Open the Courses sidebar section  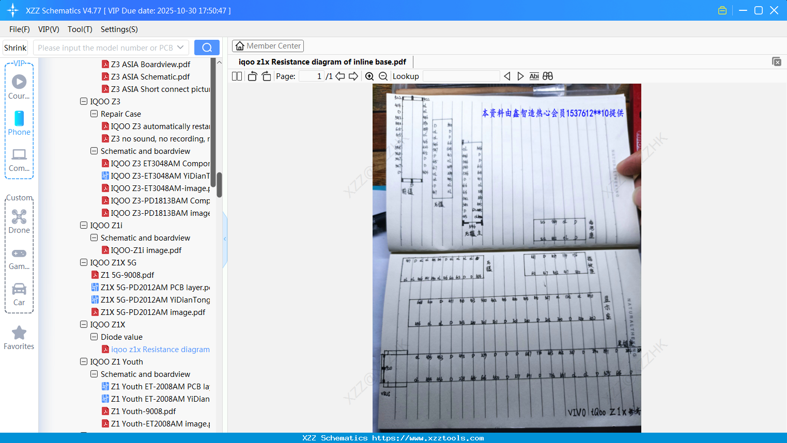19,87
